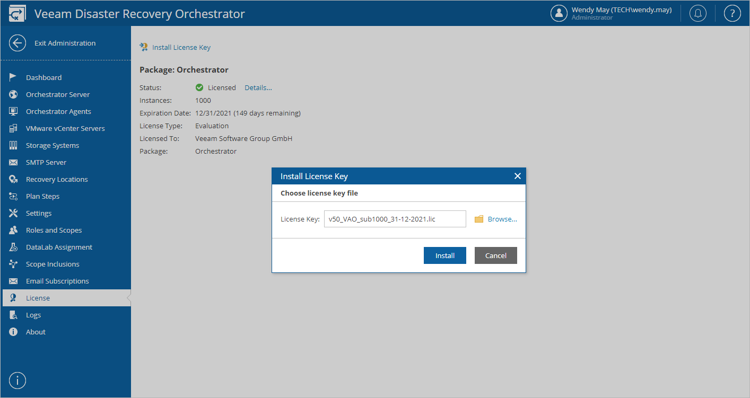
Task: Click the Orchestrator Server globe icon
Action: tap(13, 94)
